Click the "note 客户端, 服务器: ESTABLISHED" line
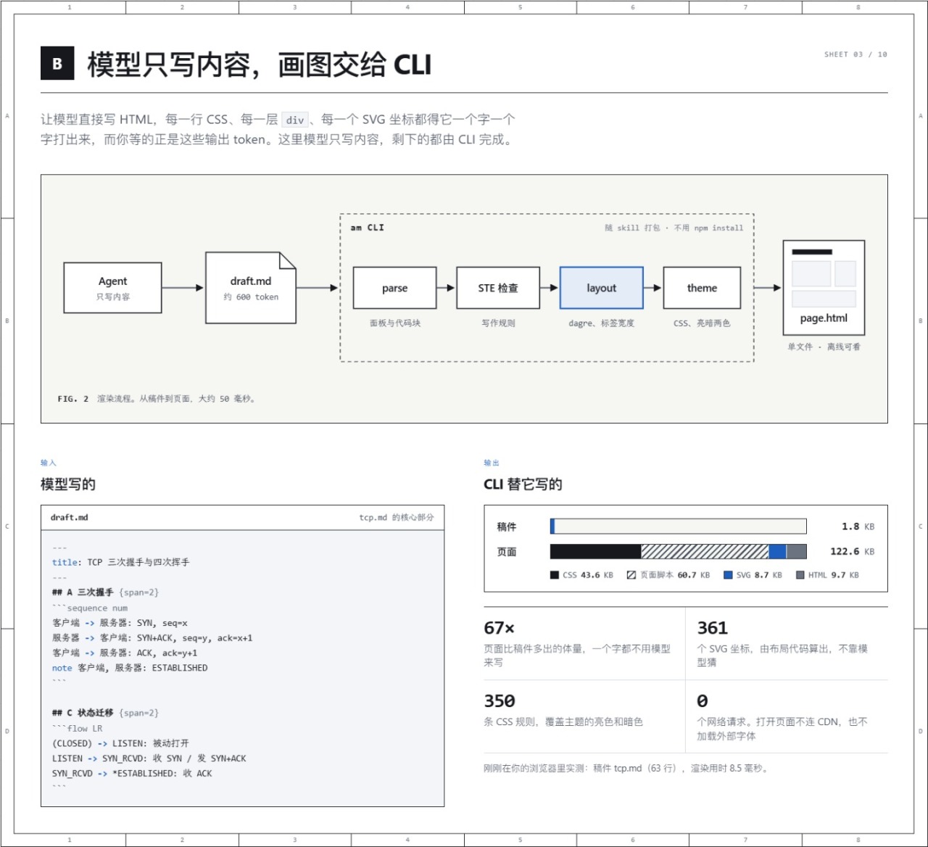The height and width of the screenshot is (847, 928). coord(130,668)
